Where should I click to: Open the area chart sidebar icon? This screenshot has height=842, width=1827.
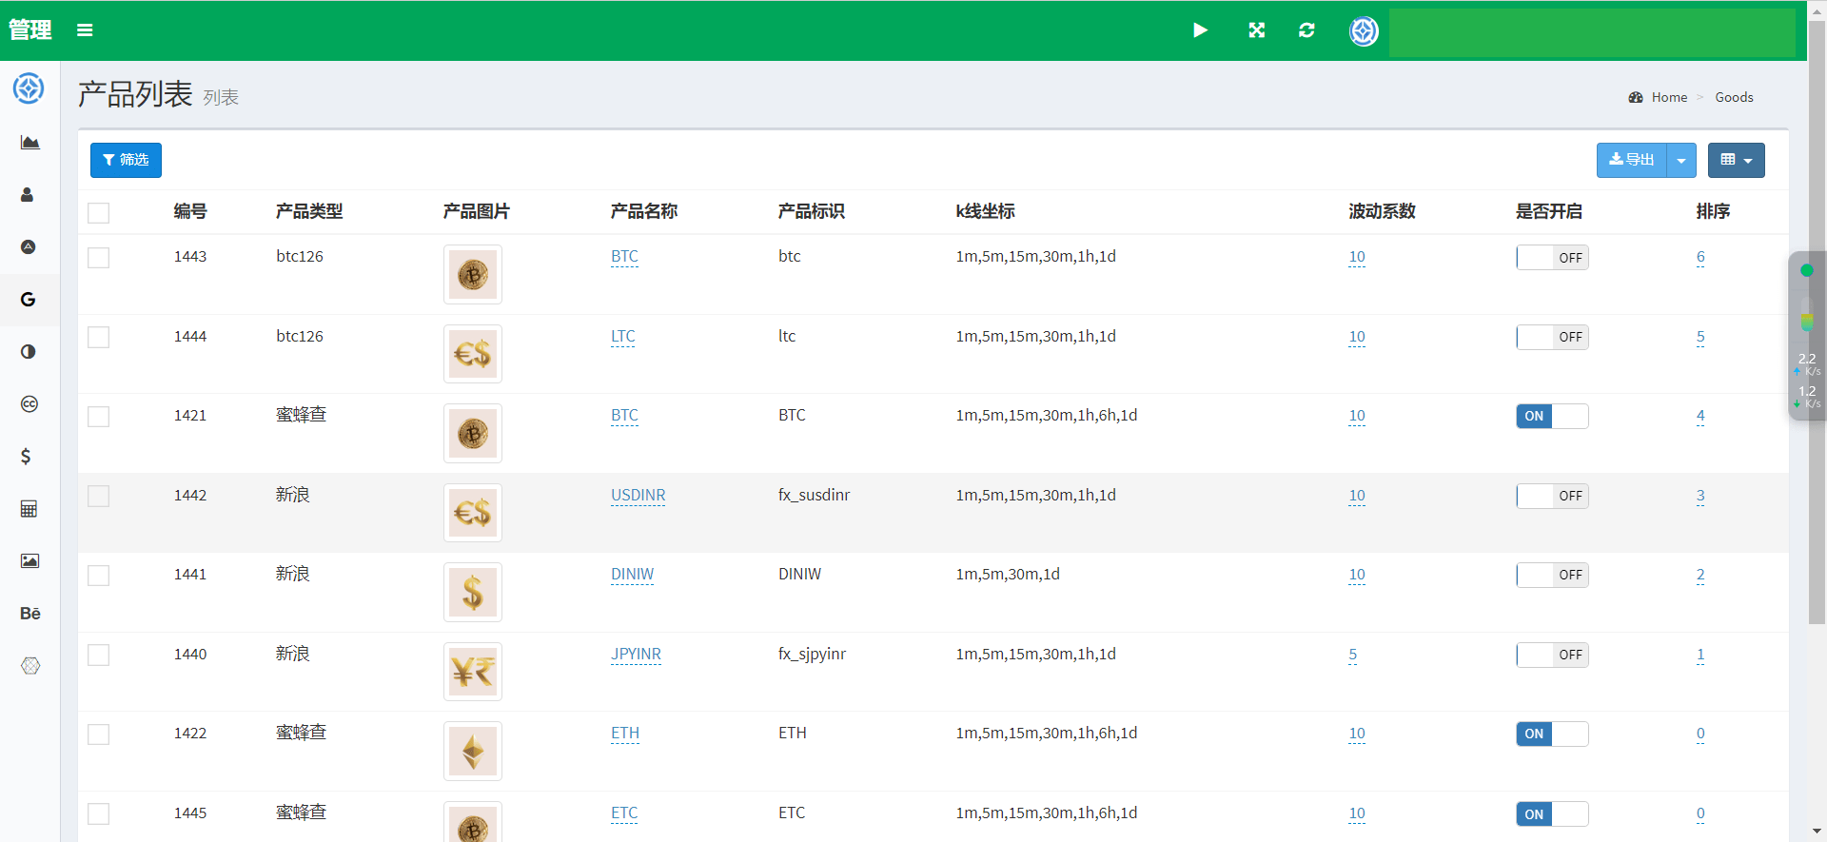29,143
